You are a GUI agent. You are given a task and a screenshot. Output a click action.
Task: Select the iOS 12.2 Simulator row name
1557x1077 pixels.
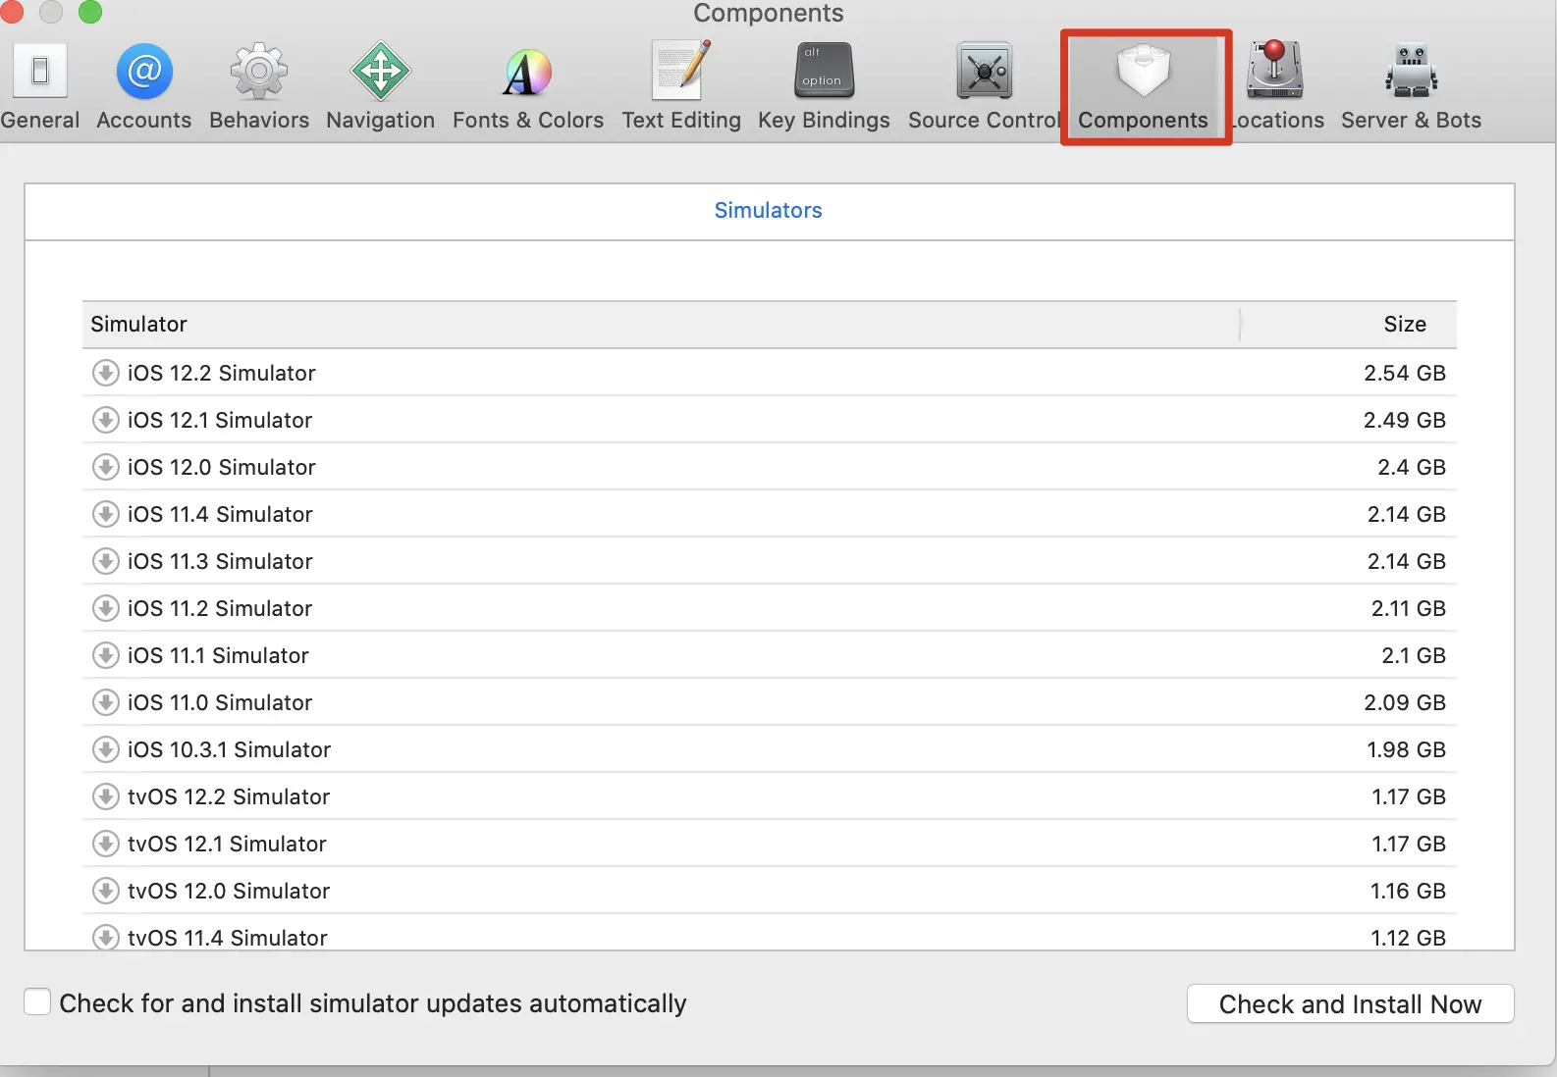point(222,373)
